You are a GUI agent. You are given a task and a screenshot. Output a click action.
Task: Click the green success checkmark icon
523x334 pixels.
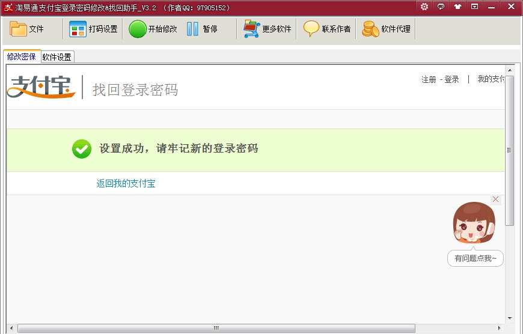82,149
